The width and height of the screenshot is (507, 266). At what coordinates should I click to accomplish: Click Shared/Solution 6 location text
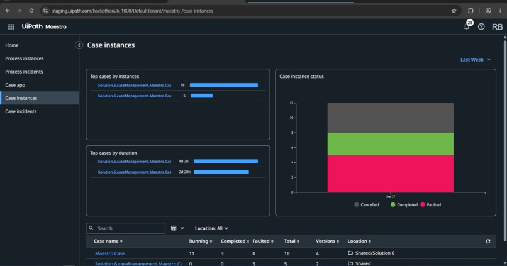coord(375,253)
